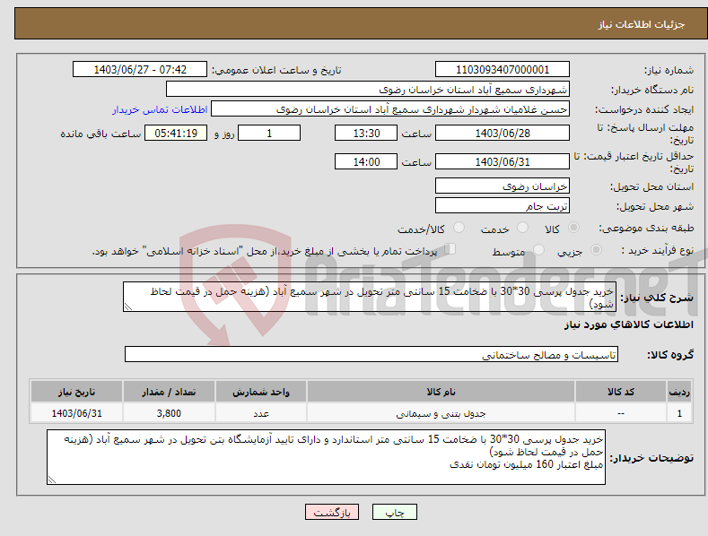Click the quantity cell 3,800
The width and height of the screenshot is (708, 536).
point(169,413)
